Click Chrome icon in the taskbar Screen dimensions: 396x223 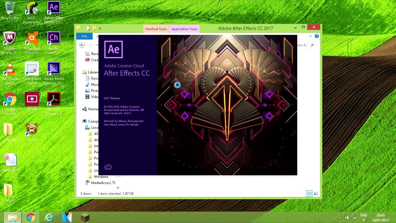30,217
